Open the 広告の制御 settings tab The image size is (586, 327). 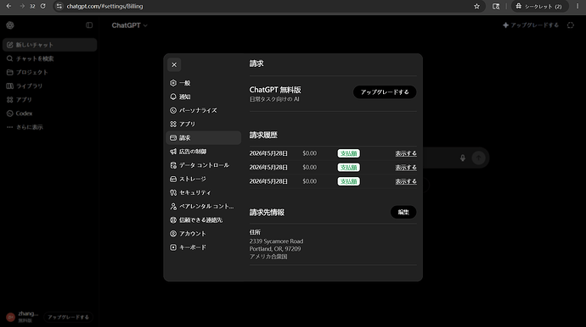pyautogui.click(x=203, y=152)
